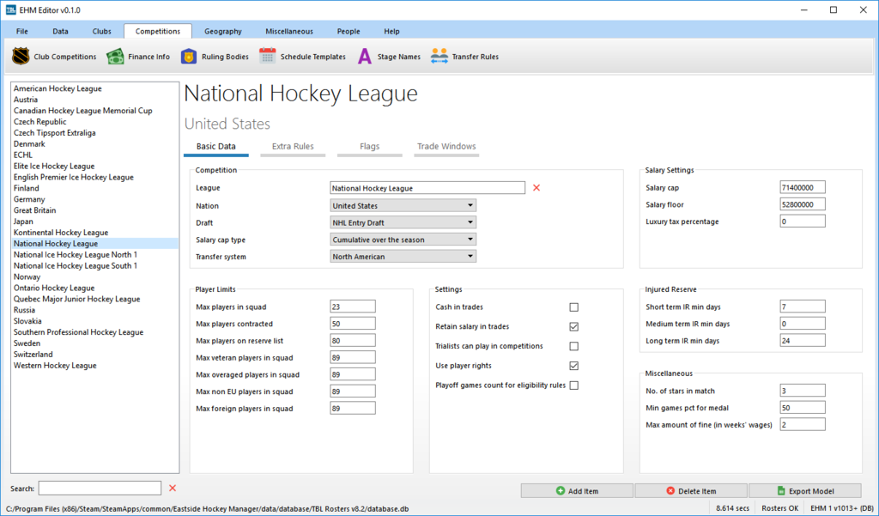Select American Hockey League in the list
The height and width of the screenshot is (516, 879).
94,88
